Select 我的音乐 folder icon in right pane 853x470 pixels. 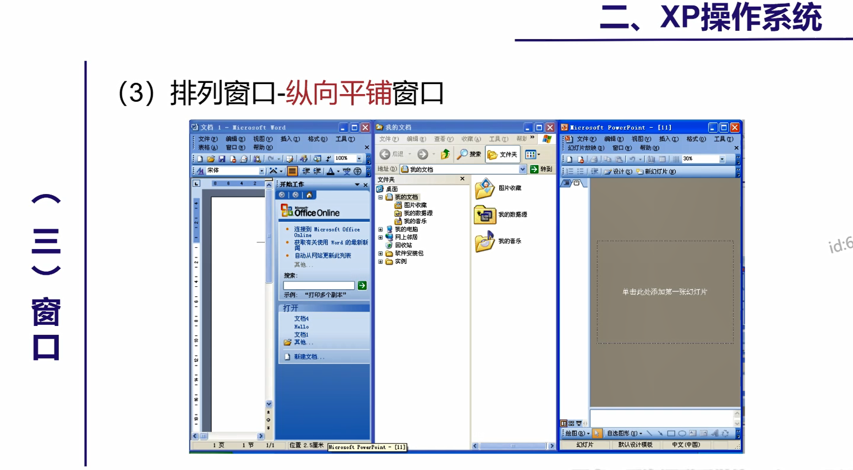484,241
